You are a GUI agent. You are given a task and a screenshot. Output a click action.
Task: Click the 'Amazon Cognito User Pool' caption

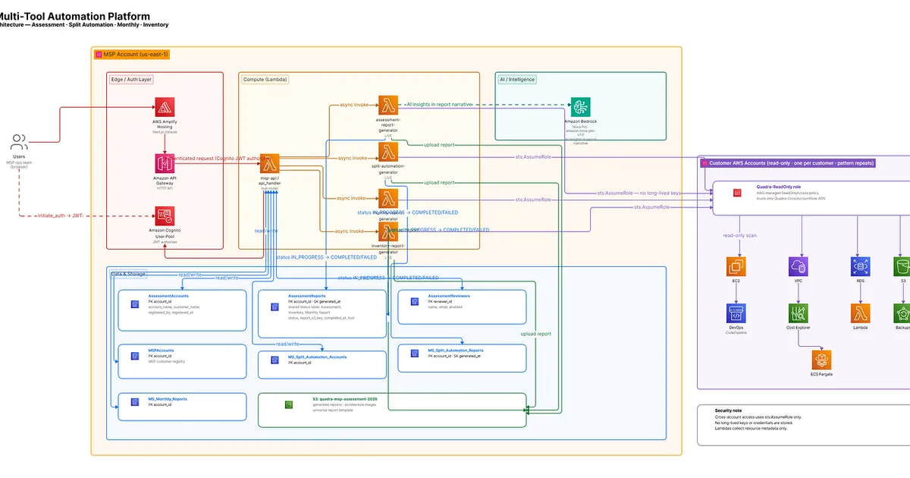click(165, 233)
